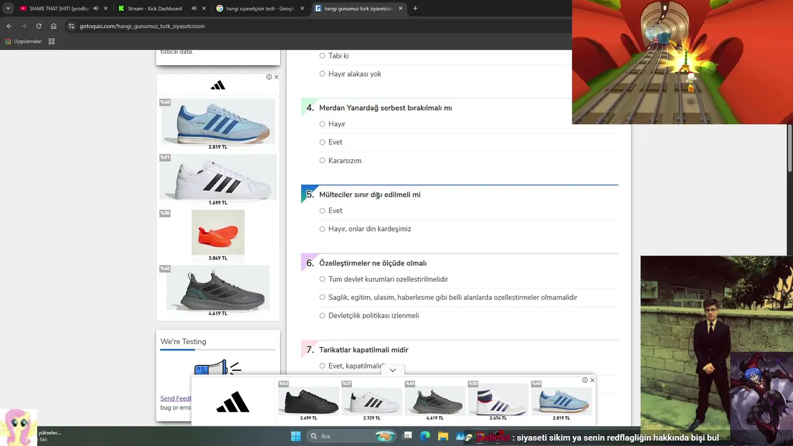
Task: Click the browser back arrow
Action: tap(9, 26)
